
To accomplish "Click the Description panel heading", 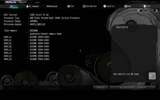I will 122,27.
